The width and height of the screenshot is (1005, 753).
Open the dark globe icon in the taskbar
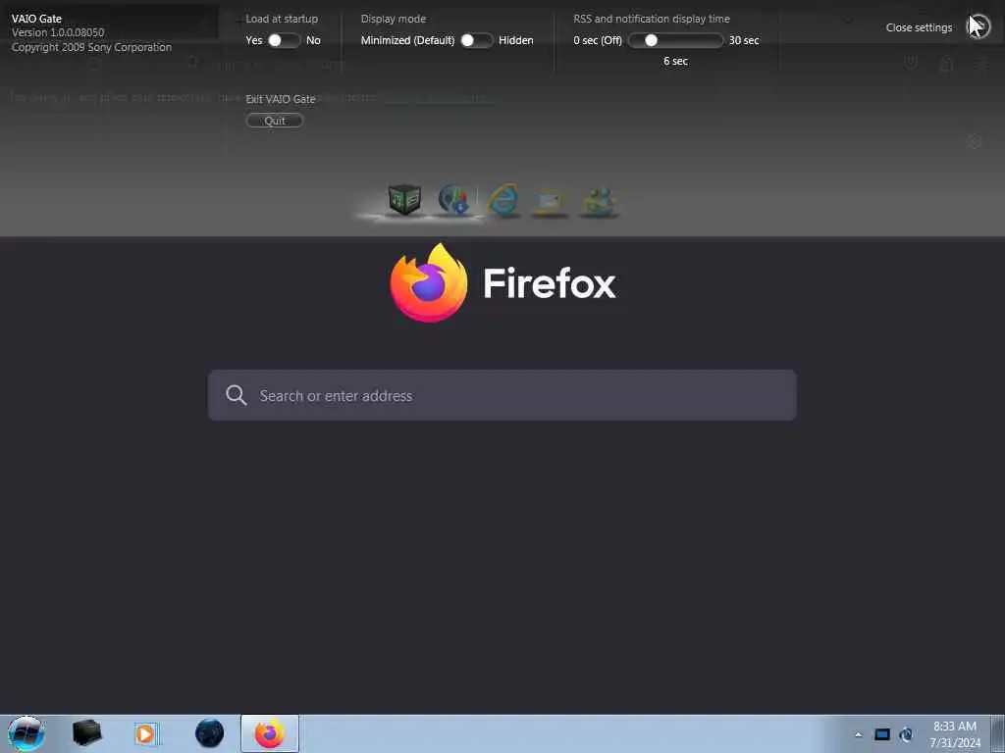[210, 733]
